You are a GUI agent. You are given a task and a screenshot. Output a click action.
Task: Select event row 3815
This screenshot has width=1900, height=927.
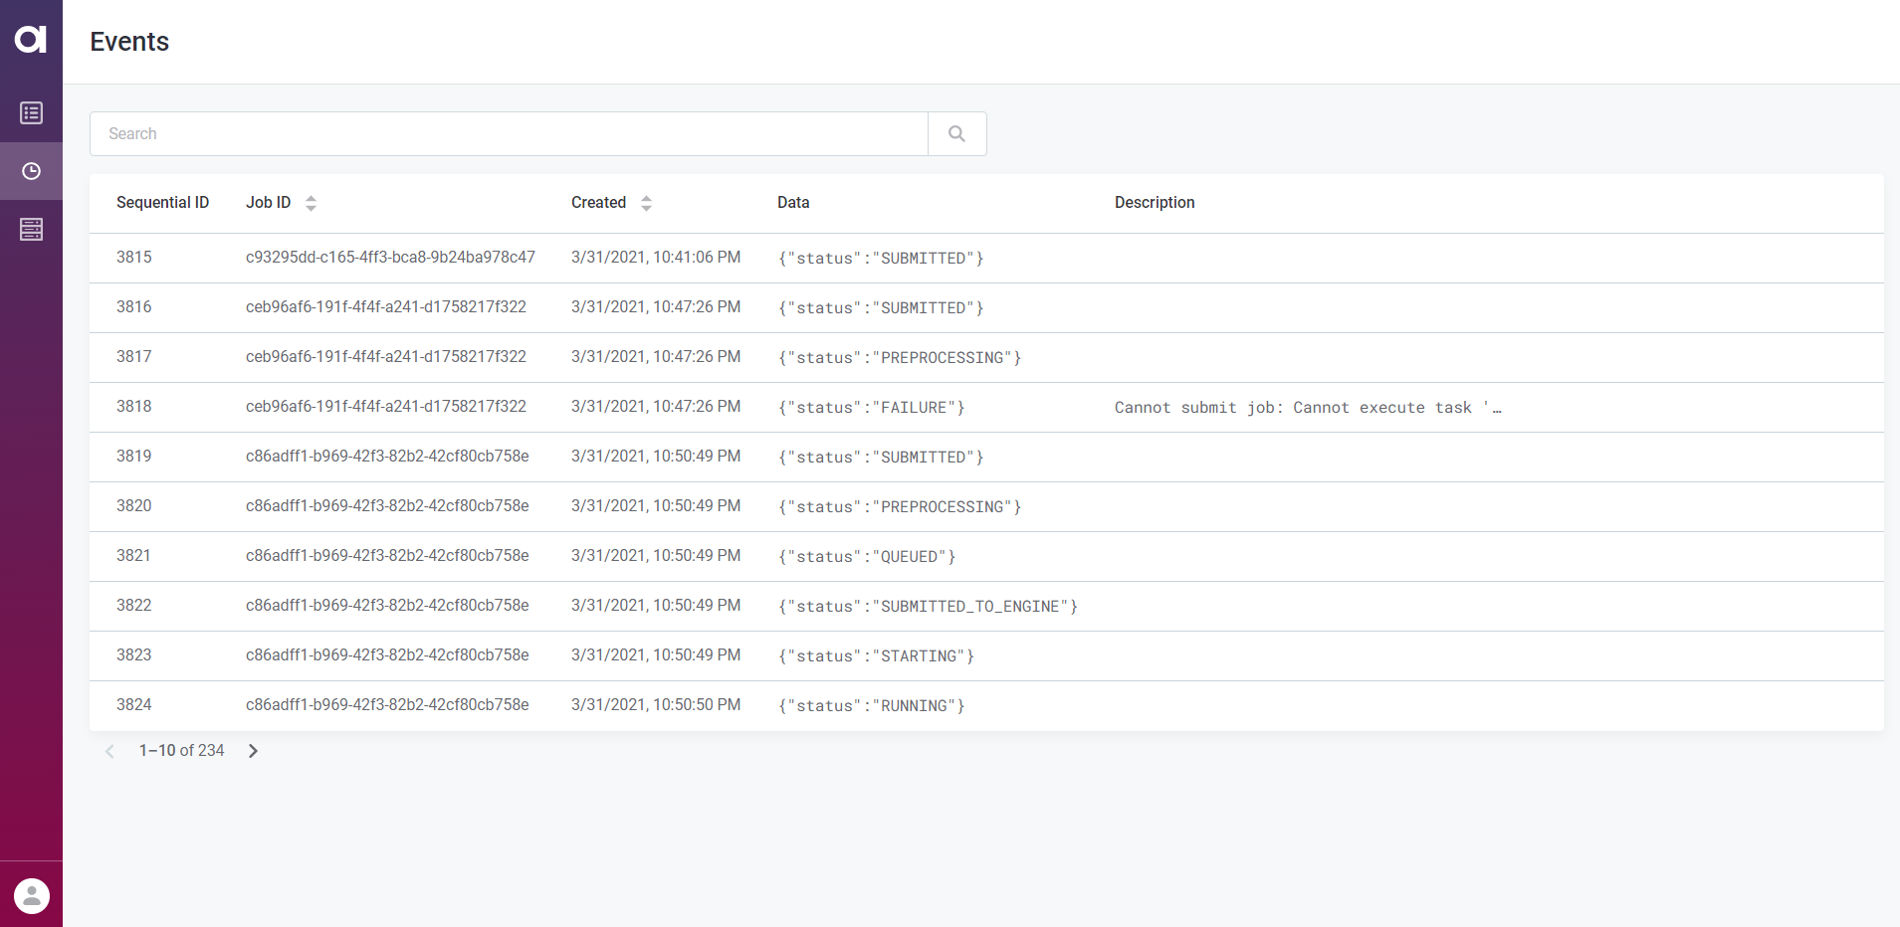coord(134,258)
